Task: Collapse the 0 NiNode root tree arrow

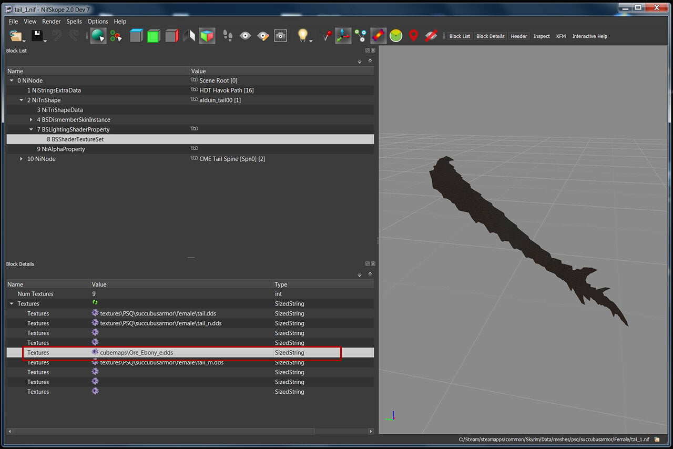Action: 12,80
